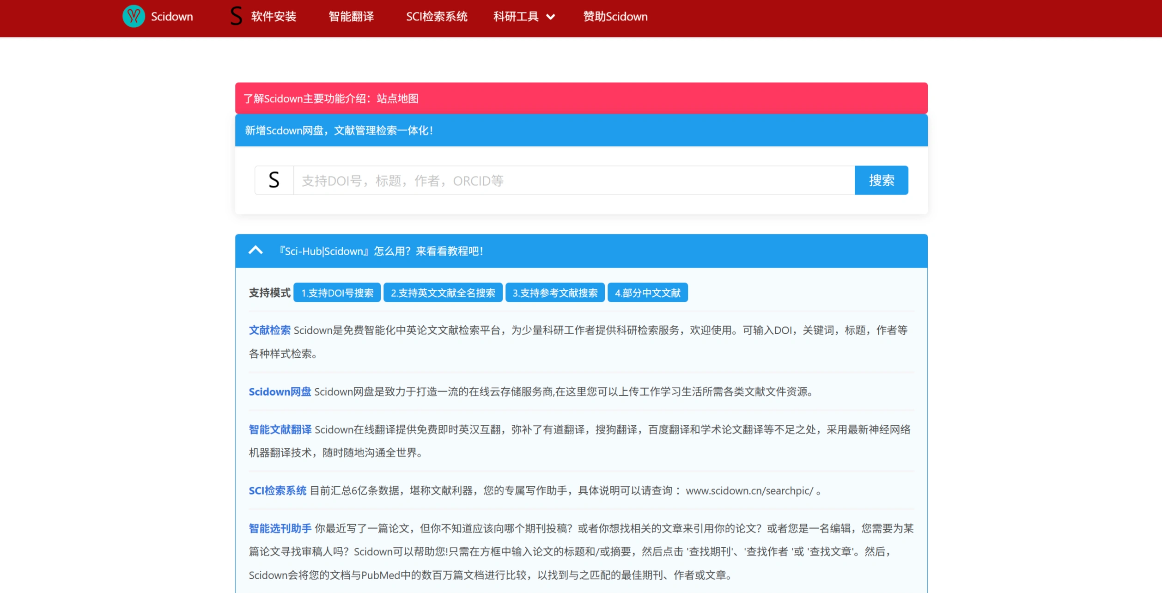The width and height of the screenshot is (1162, 593).
Task: Click the black S icon beside 软件安装
Action: [x=236, y=16]
